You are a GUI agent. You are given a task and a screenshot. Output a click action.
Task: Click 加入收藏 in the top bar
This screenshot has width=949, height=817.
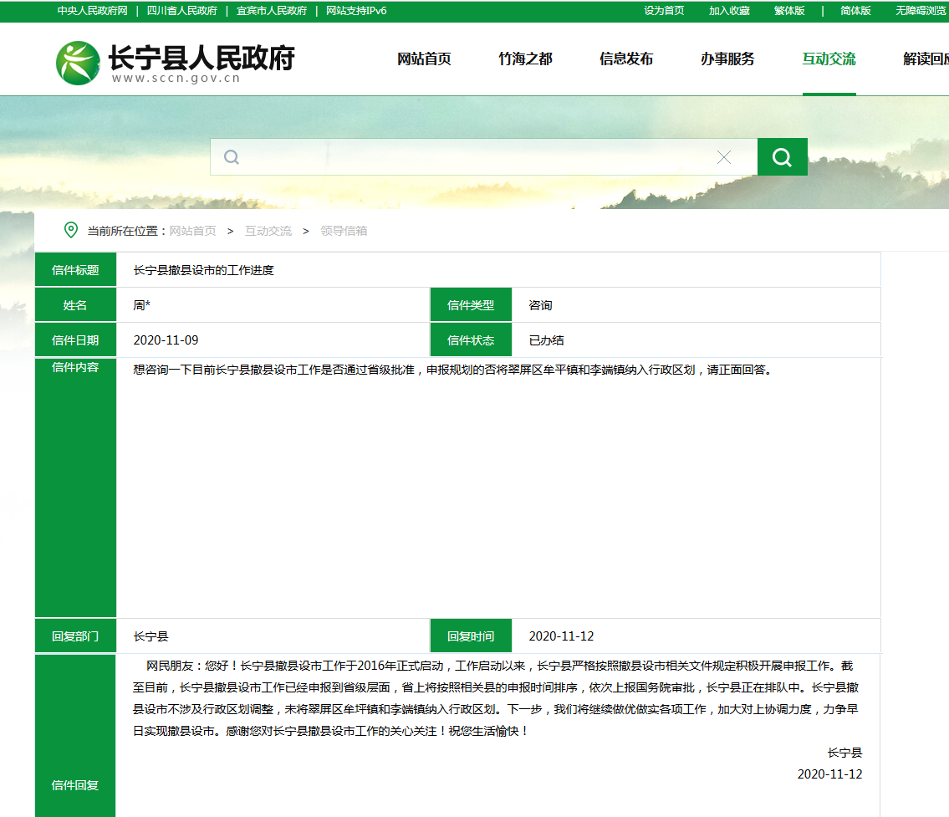coord(729,11)
